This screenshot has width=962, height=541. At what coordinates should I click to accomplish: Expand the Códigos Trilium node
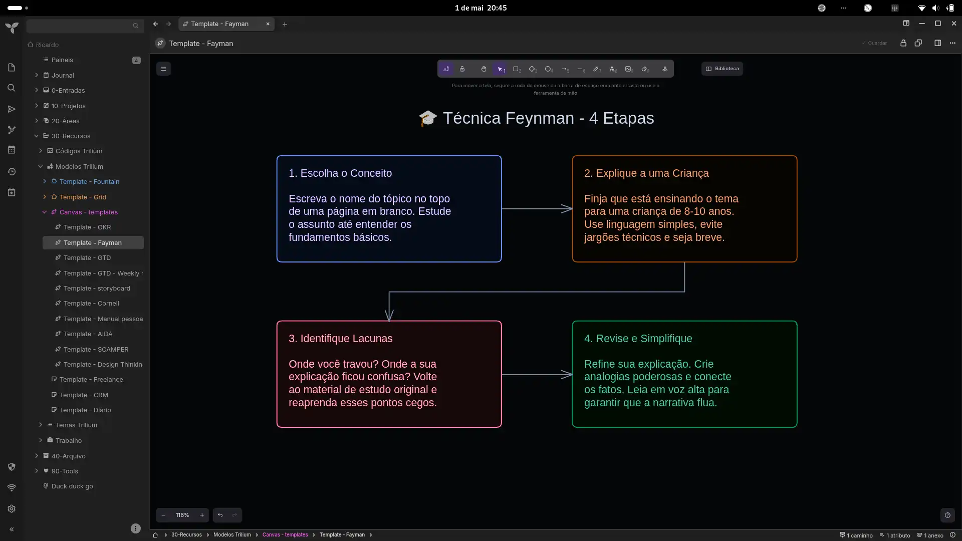point(41,151)
